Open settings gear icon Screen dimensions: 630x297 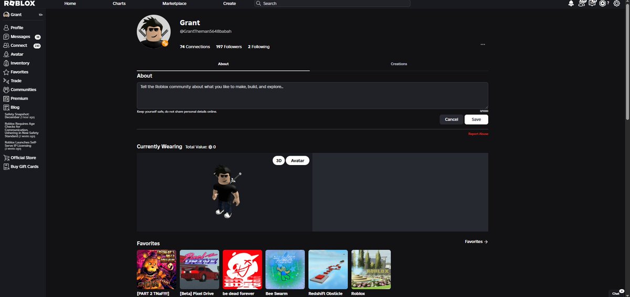pyautogui.click(x=617, y=4)
